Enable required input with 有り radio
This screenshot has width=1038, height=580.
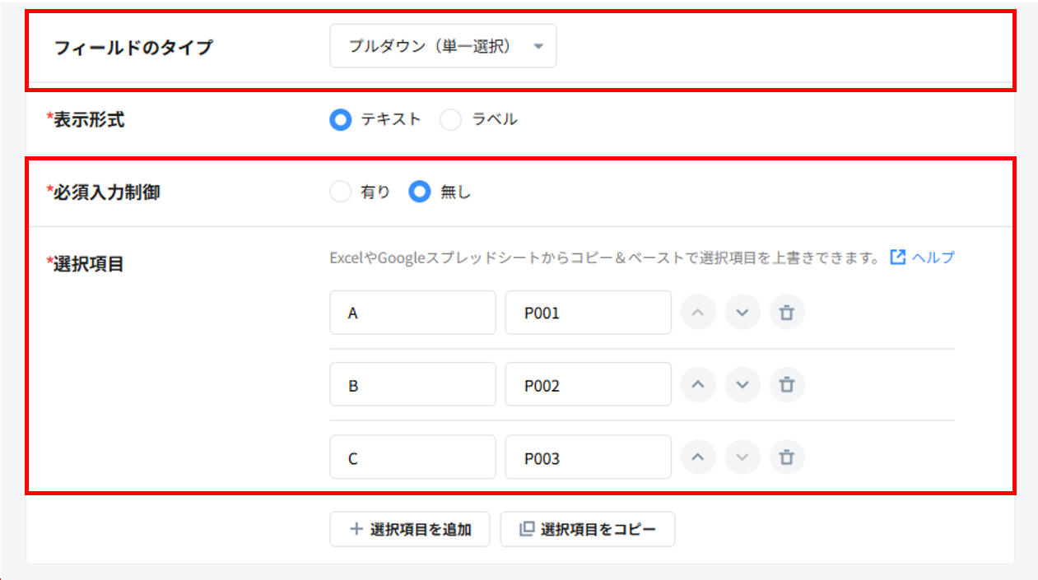click(341, 193)
